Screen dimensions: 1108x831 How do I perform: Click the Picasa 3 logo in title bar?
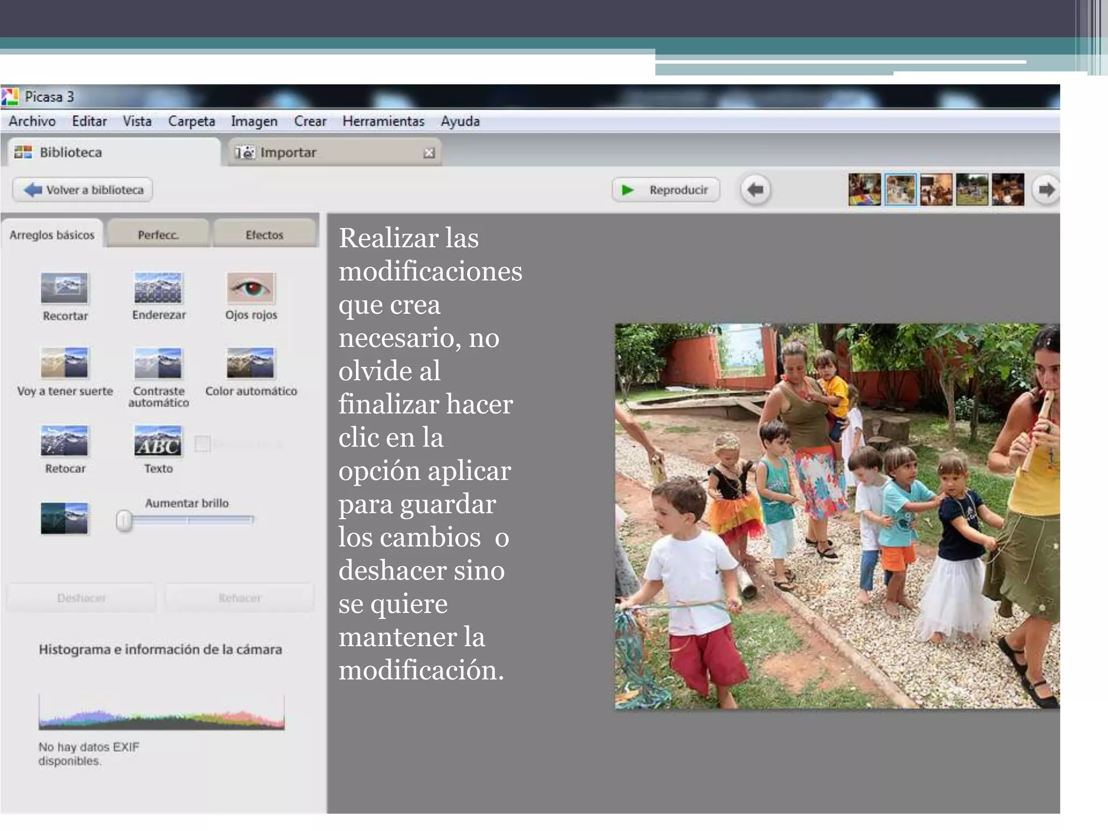(10, 97)
